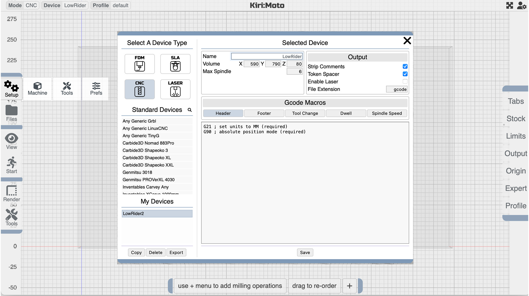The width and height of the screenshot is (529, 296).
Task: Select the FDM device type icon
Action: (139, 64)
